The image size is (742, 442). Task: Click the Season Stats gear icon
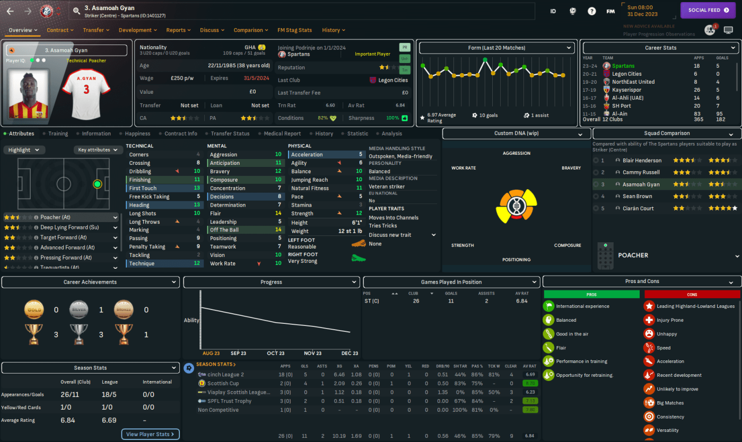click(x=189, y=368)
